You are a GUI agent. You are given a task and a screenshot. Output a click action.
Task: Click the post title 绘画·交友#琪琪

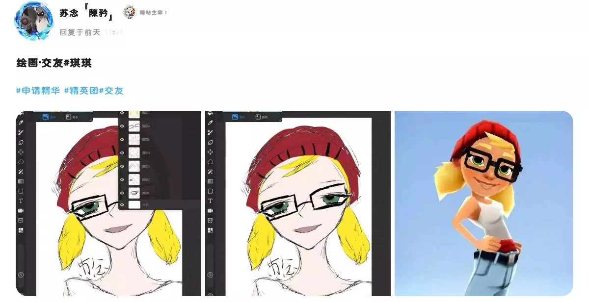[x=54, y=63]
